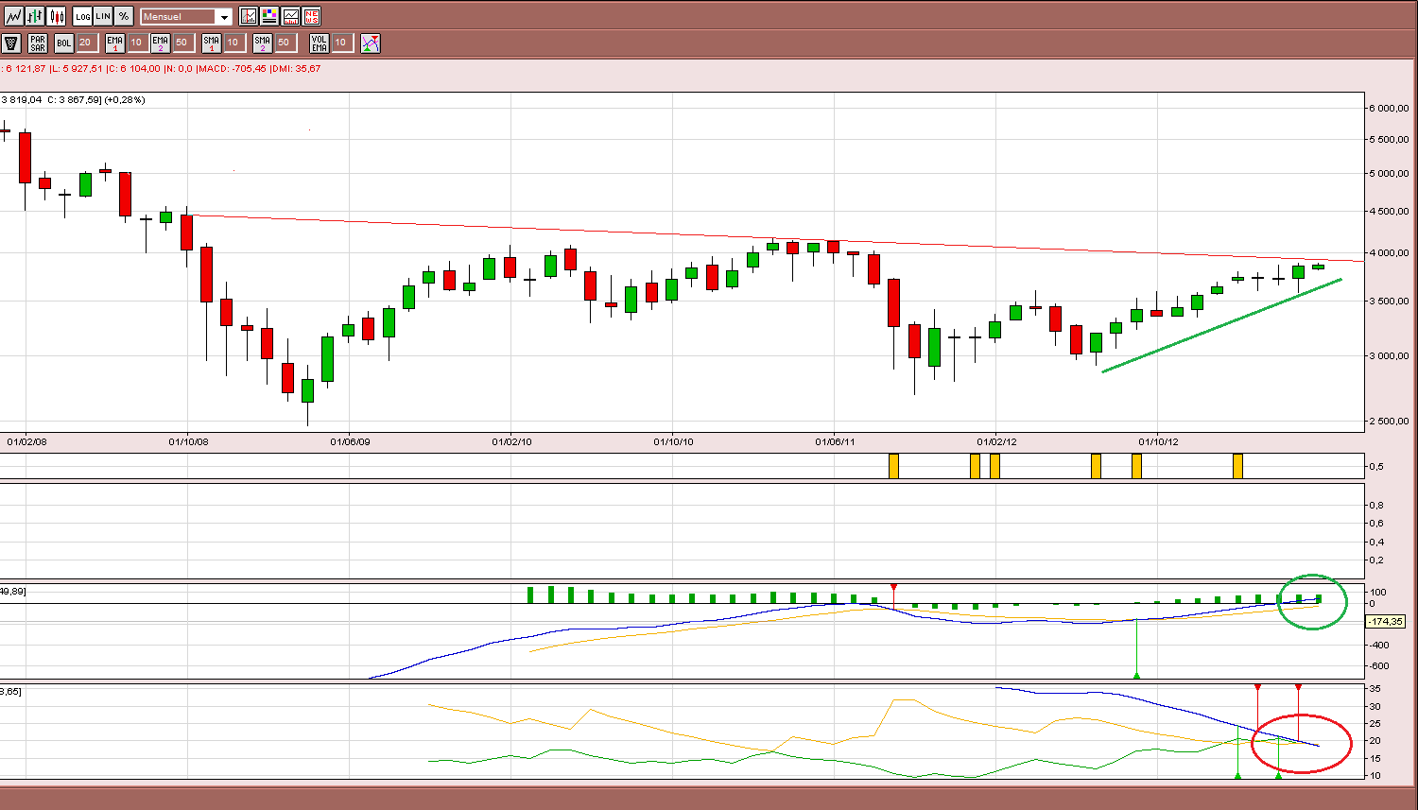Toggle the EMA 1 indicator
The image size is (1418, 810).
tap(115, 43)
